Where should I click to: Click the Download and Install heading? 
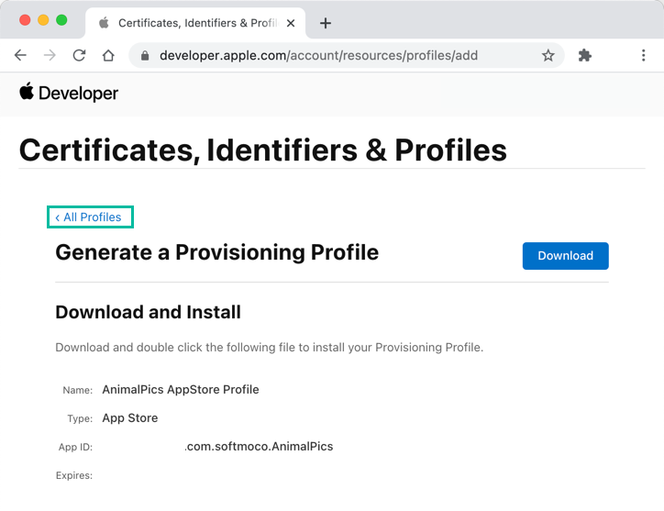pyautogui.click(x=149, y=312)
